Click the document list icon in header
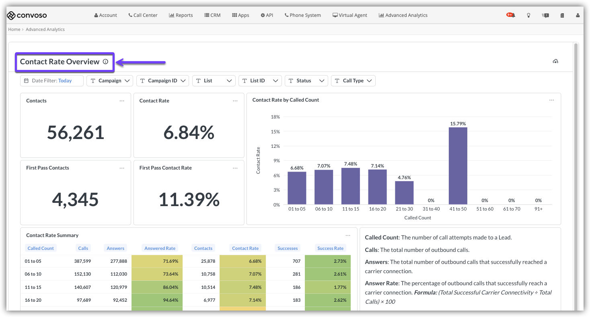The image size is (590, 317). [x=562, y=15]
